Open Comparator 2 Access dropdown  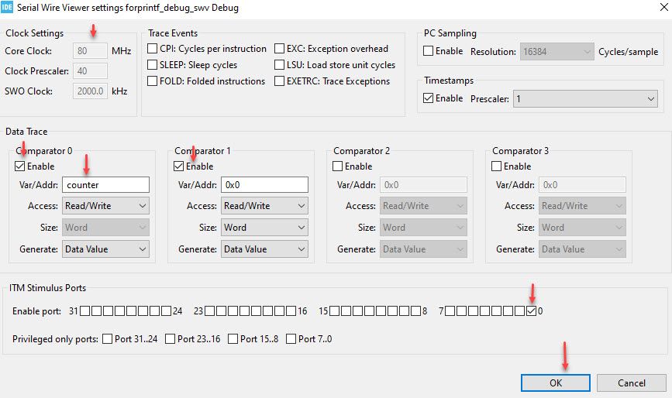pyautogui.click(x=423, y=206)
